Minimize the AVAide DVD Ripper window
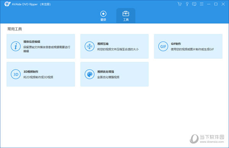The width and height of the screenshot is (229, 148). click(209, 4)
